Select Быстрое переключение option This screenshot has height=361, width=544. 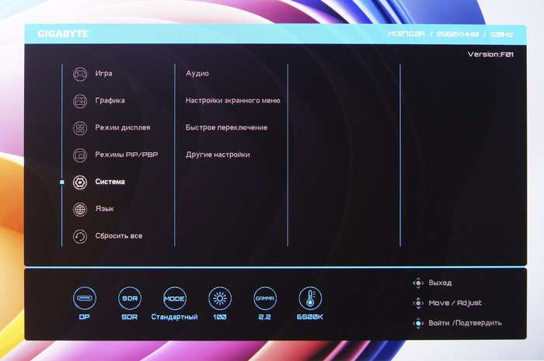click(x=226, y=127)
